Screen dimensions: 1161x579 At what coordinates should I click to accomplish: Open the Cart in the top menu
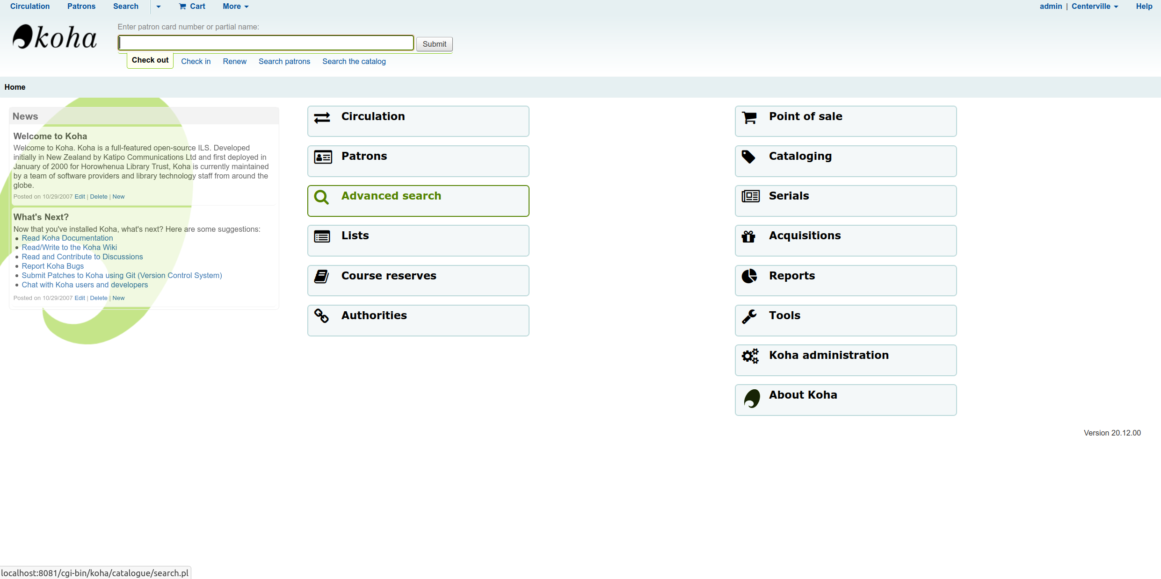192,7
